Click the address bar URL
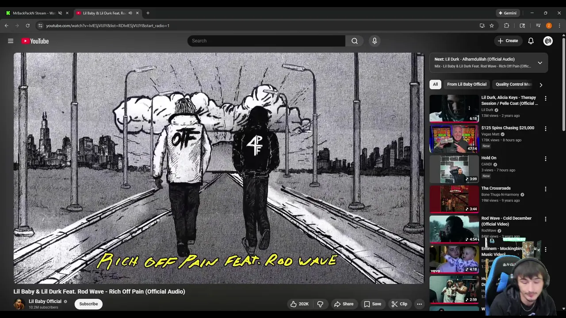The image size is (566, 318). [x=107, y=26]
